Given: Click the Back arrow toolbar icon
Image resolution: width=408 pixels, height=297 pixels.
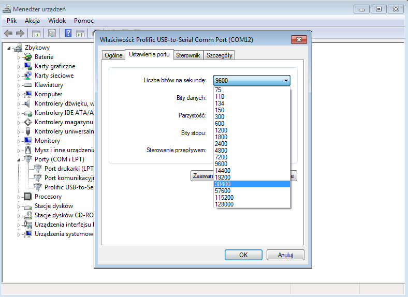Looking at the screenshot, I should coord(8,34).
